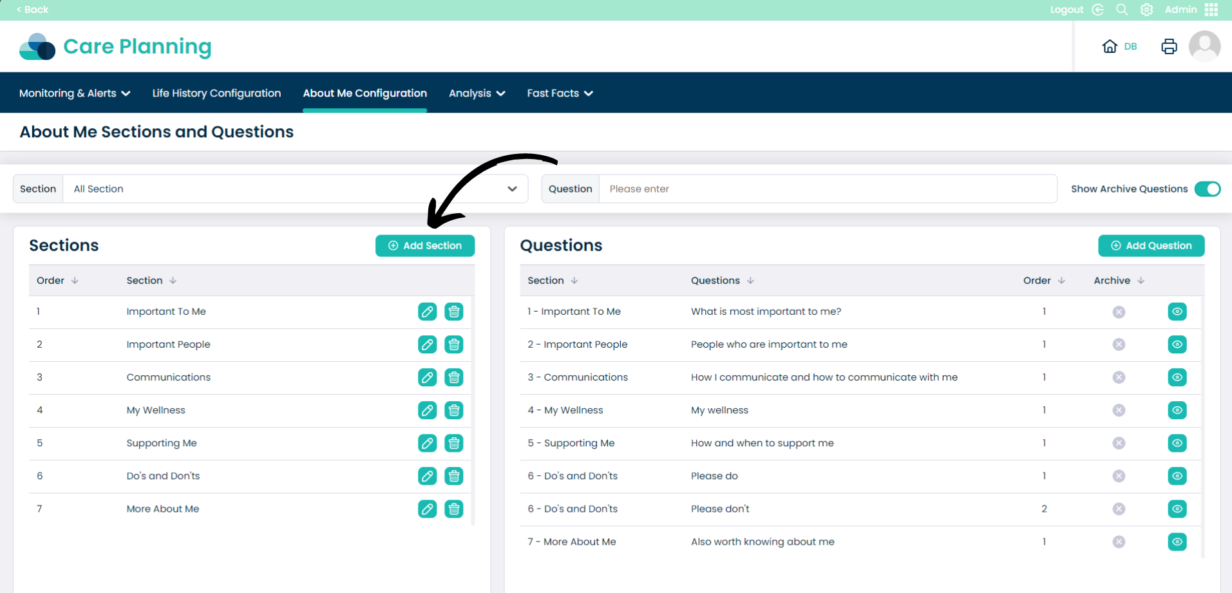The image size is (1232, 593).
Task: Click archive X for 'How and when to support me'
Action: [1119, 443]
